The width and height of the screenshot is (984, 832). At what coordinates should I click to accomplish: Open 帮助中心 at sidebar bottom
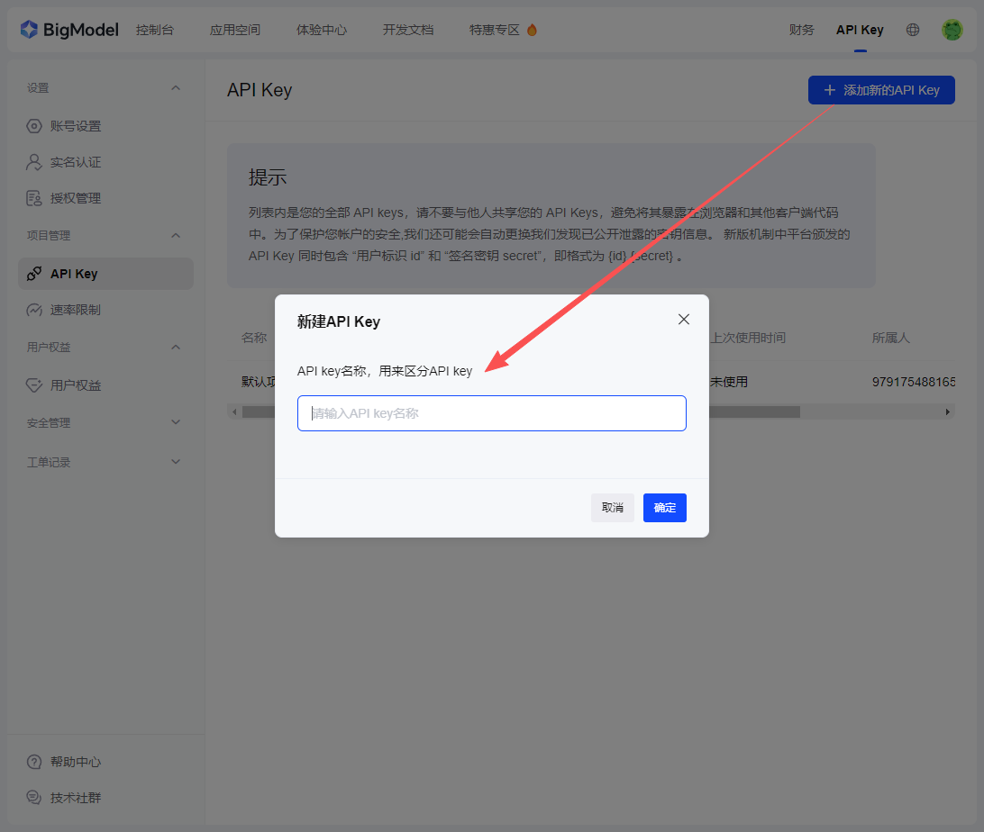[x=76, y=762]
